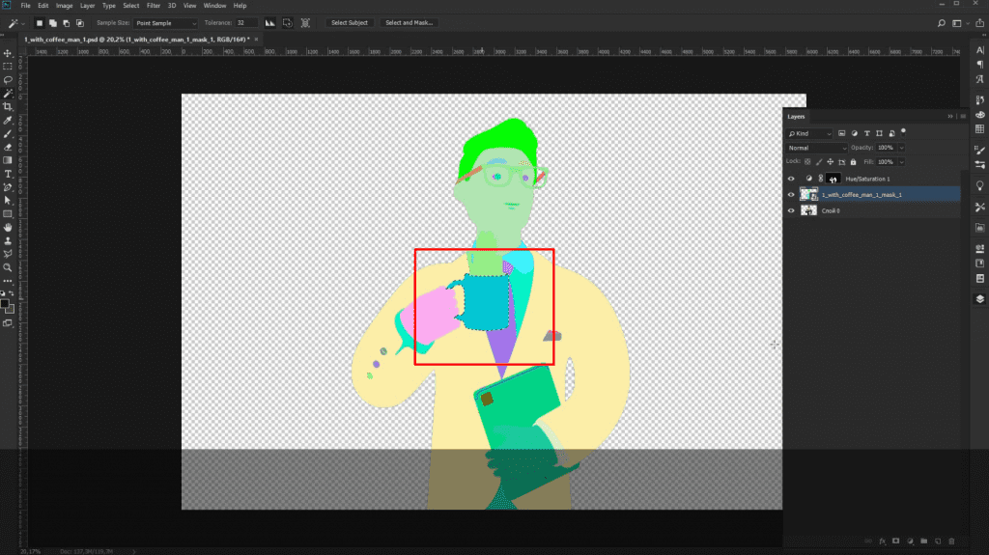
Task: Open the Layers panel menu
Action: tap(963, 117)
